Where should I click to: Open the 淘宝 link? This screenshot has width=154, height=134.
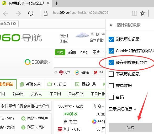tap(100, 114)
